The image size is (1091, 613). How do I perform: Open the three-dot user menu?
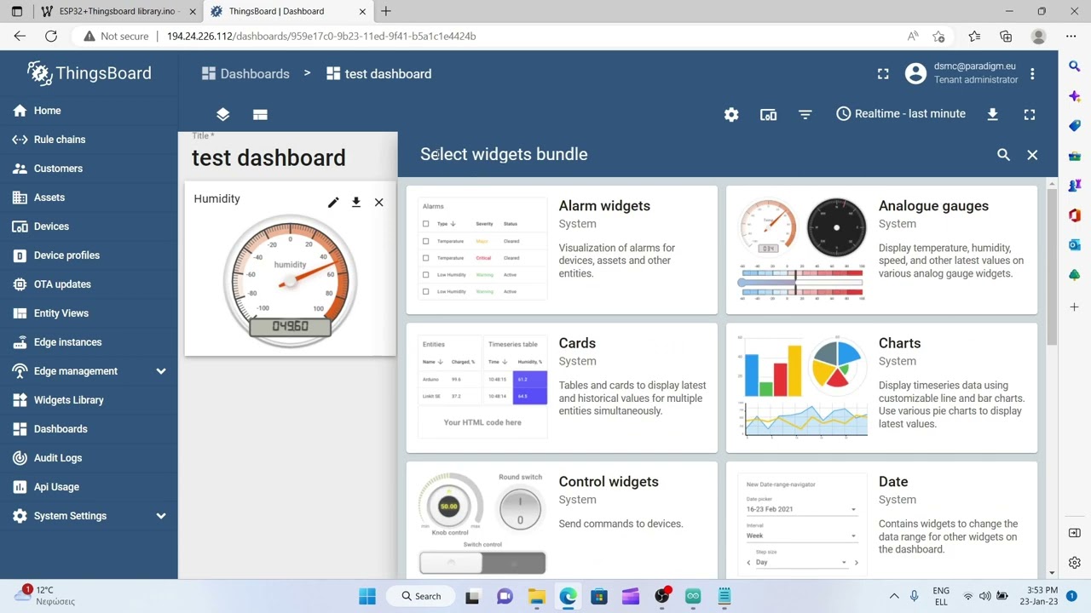1032,74
